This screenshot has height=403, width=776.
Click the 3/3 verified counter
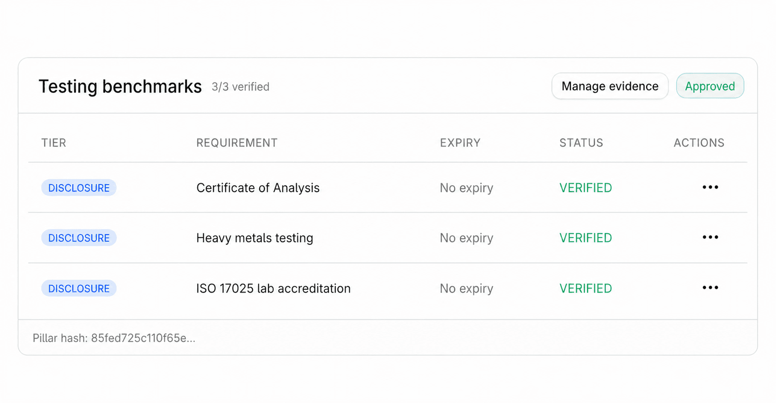[x=241, y=87]
